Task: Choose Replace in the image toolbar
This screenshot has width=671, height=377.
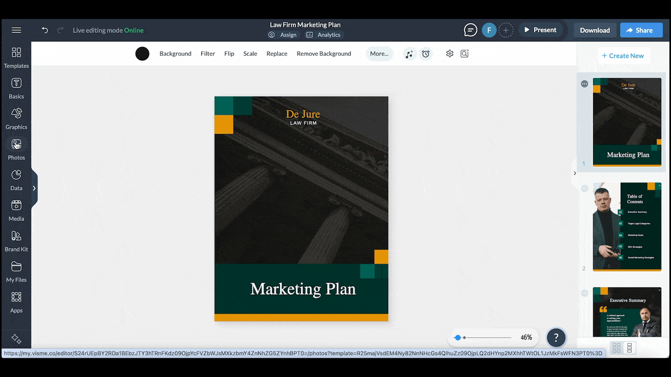Action: pos(277,54)
